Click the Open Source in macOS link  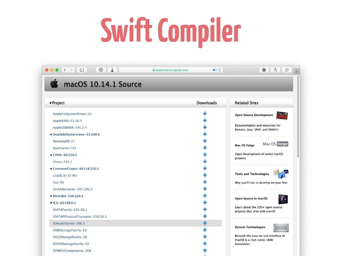251,199
